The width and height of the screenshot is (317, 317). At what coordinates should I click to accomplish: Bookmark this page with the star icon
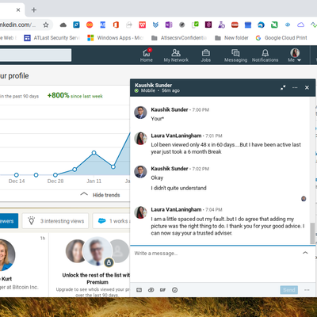pos(46,25)
